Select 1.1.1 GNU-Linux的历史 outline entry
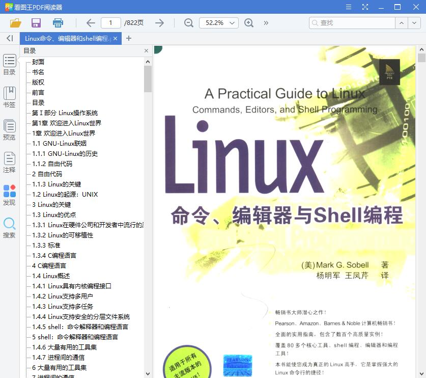This screenshot has height=378, width=426. click(x=65, y=154)
